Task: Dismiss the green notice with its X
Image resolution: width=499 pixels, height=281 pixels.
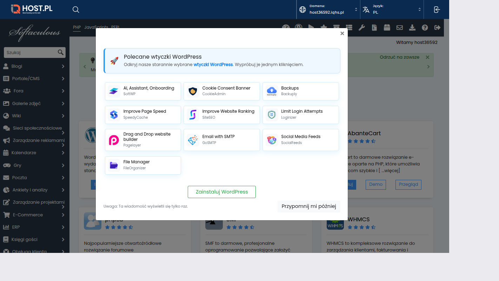Action: (x=427, y=57)
